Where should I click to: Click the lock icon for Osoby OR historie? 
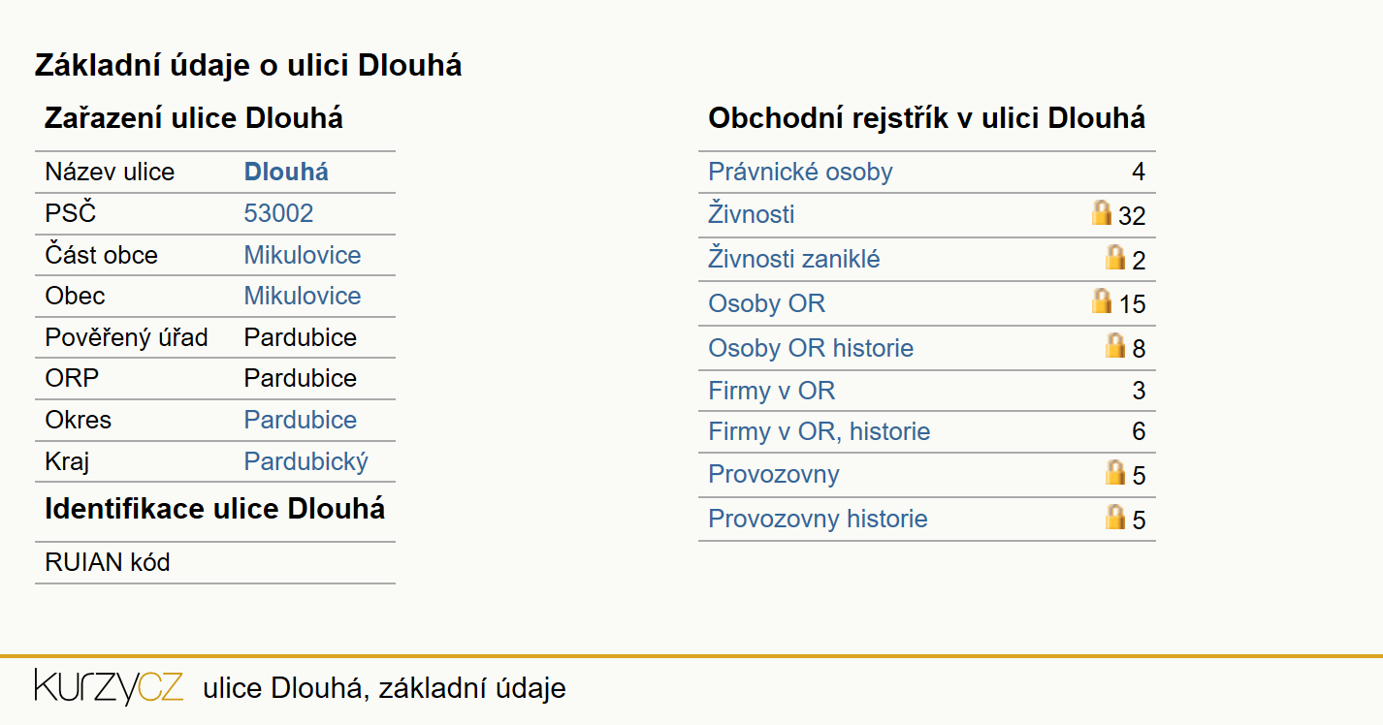[x=1115, y=345]
